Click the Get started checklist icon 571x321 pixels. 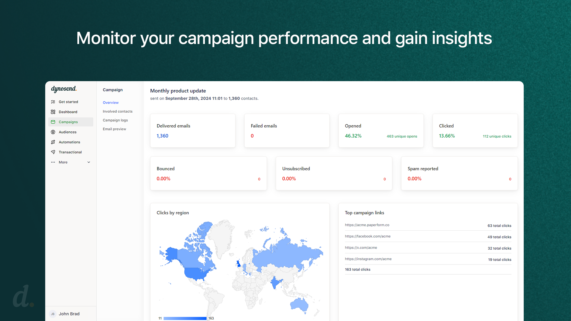pos(53,102)
